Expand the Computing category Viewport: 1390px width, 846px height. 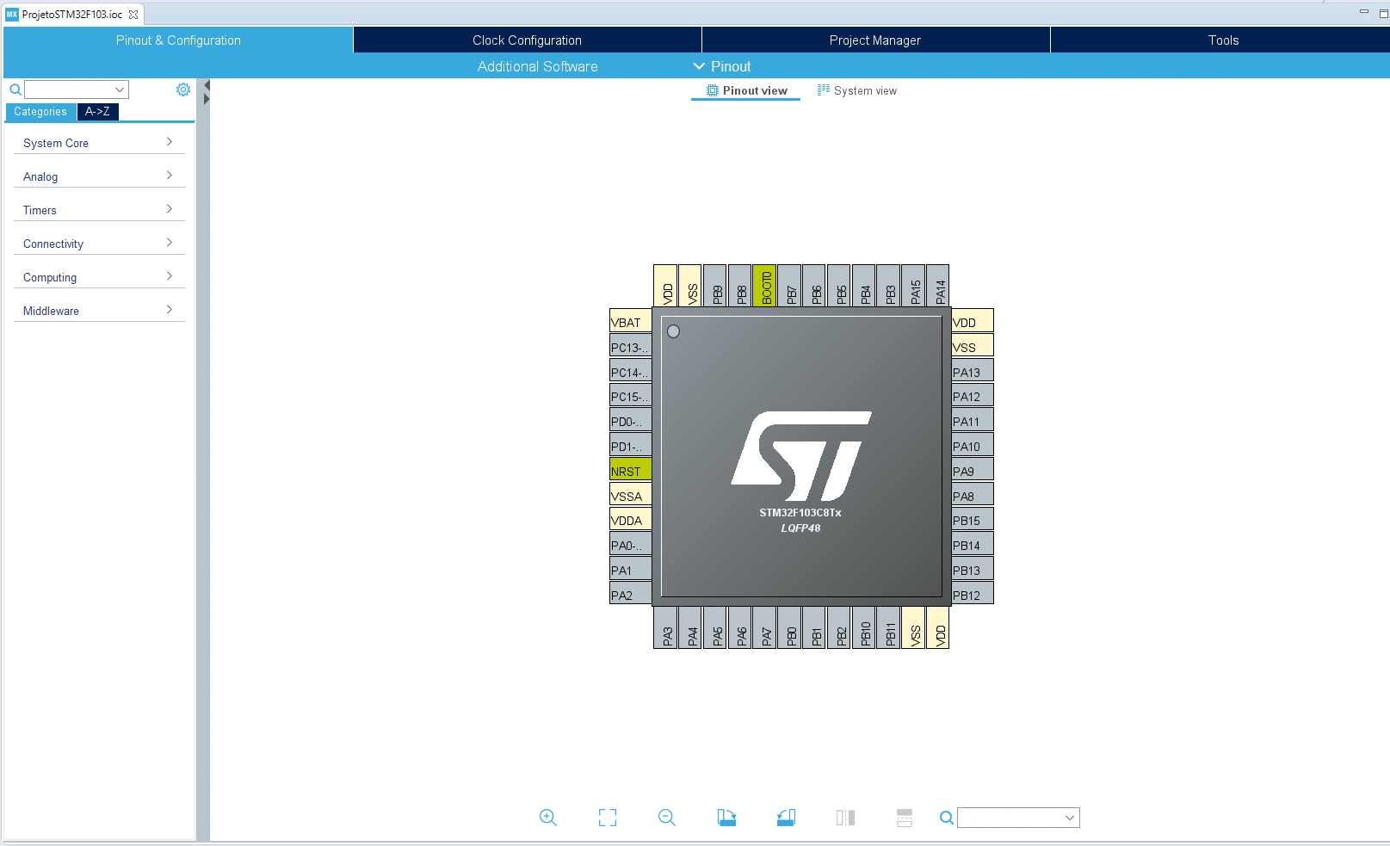click(x=99, y=277)
